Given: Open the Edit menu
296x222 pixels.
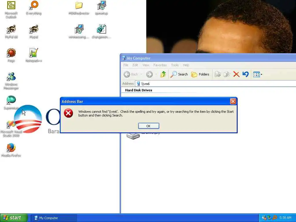Looking at the screenshot, I should click(x=135, y=65).
